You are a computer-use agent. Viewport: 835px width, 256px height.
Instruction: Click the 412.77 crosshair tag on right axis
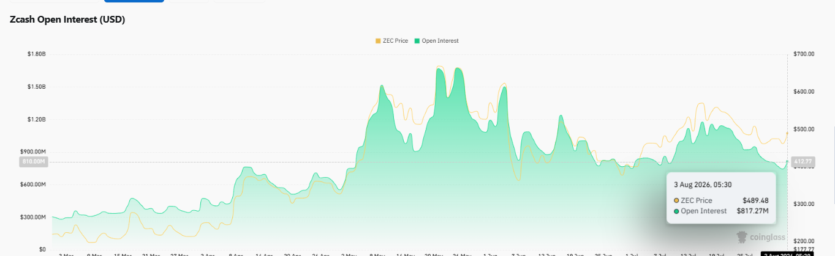pyautogui.click(x=803, y=162)
